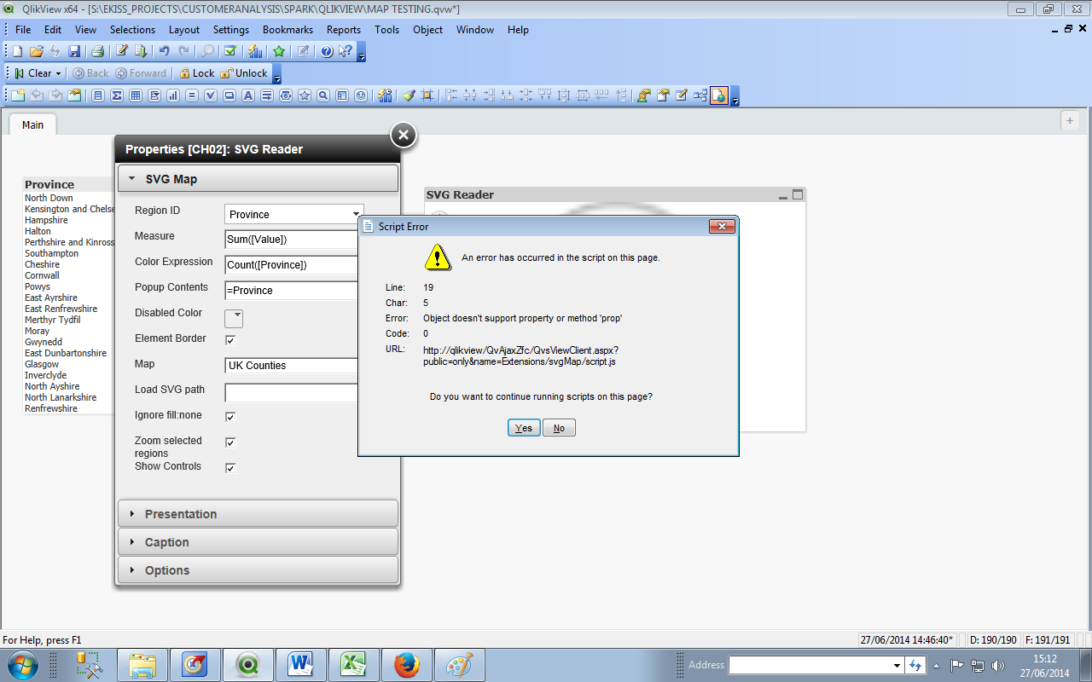Create a table box object icon
This screenshot has height=682, width=1092.
tap(136, 95)
